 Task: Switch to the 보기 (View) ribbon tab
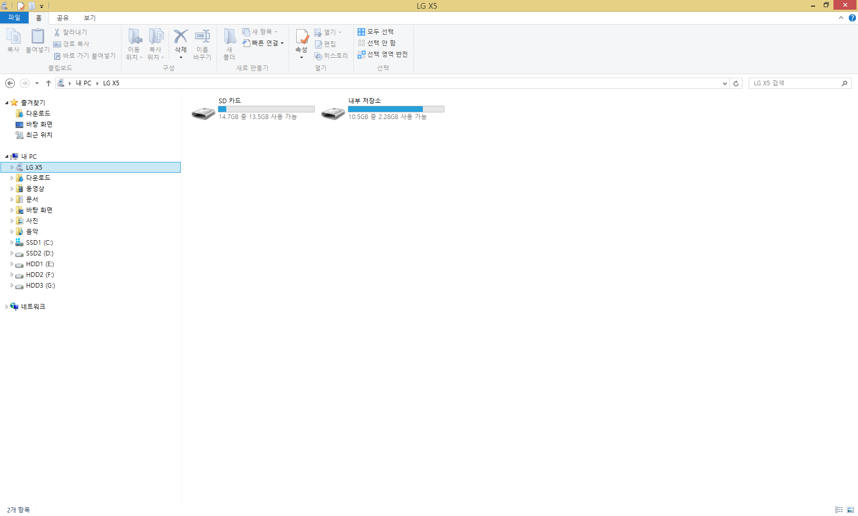pyautogui.click(x=90, y=18)
